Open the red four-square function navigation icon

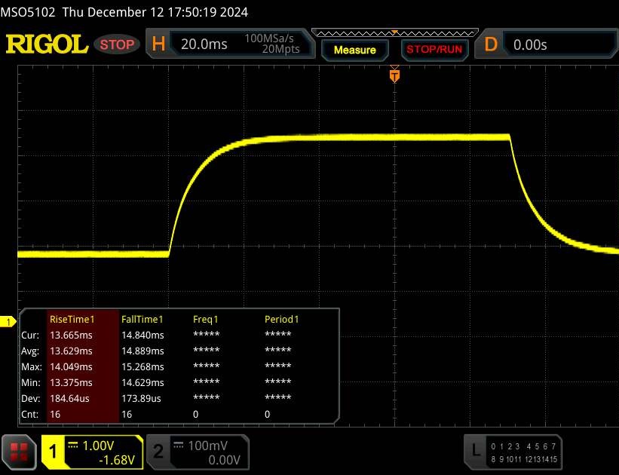click(x=19, y=452)
